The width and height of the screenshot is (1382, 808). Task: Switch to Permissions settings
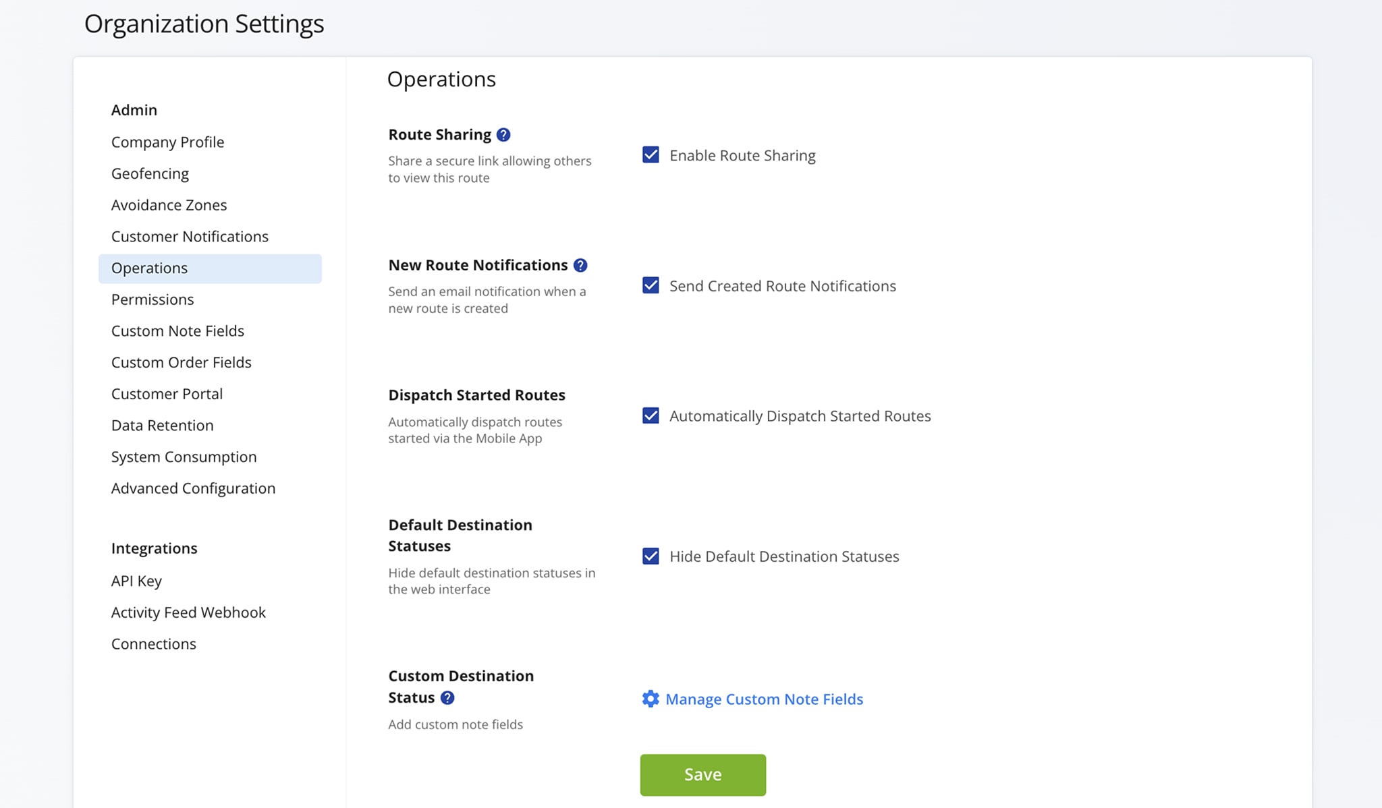pos(153,299)
